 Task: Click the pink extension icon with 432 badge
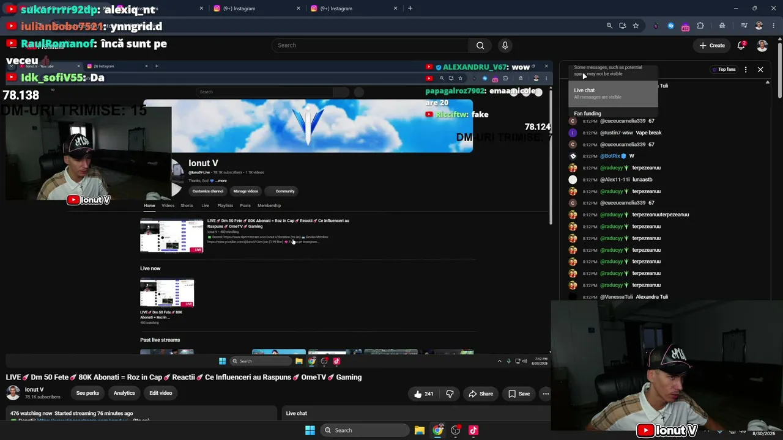(x=685, y=26)
